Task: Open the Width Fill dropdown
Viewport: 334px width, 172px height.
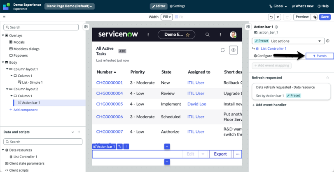Action: pyautogui.click(x=166, y=17)
